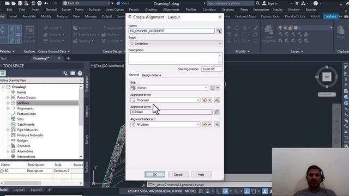Viewport: 349px width, 196px height.
Task: Expand the Pipe Networks tree node
Action: pos(8,130)
